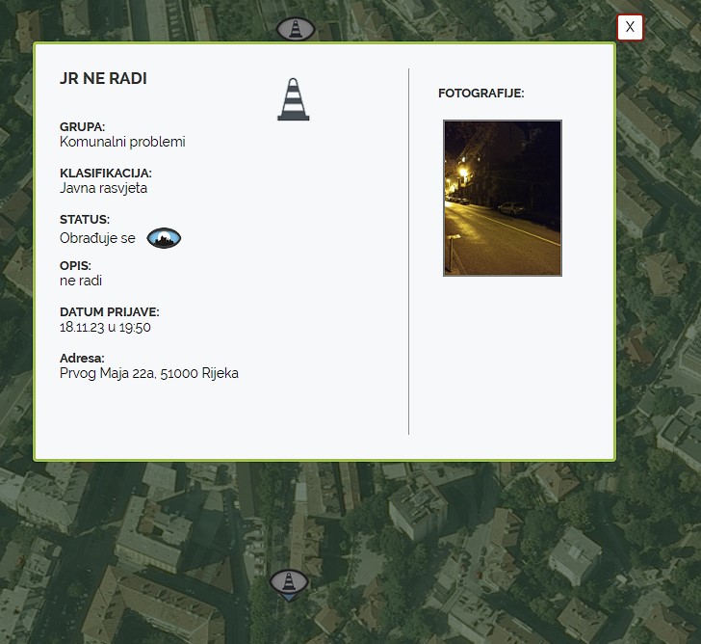Viewport: 701px width, 644px height.
Task: Open the night street photo thumbnail
Action: 502,198
